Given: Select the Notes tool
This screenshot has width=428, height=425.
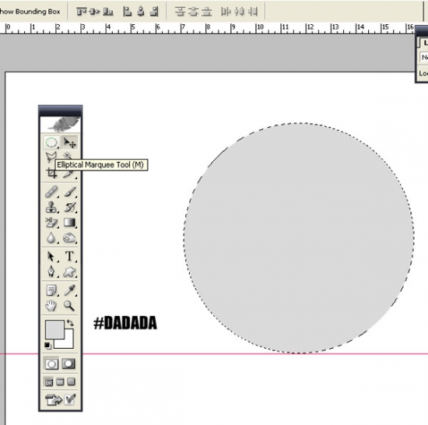Looking at the screenshot, I should (51, 290).
